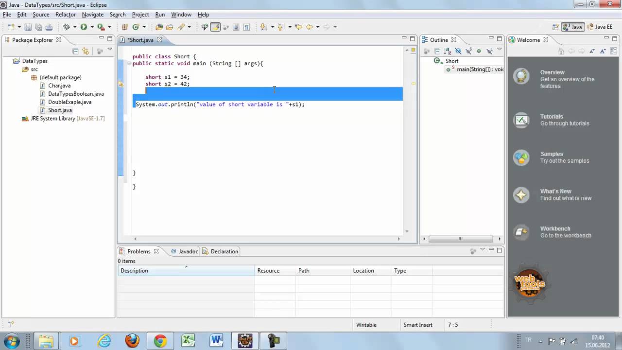Toggle alphabetical Sort in Outline view
Screen dimensions: 622x350
(x=448, y=51)
